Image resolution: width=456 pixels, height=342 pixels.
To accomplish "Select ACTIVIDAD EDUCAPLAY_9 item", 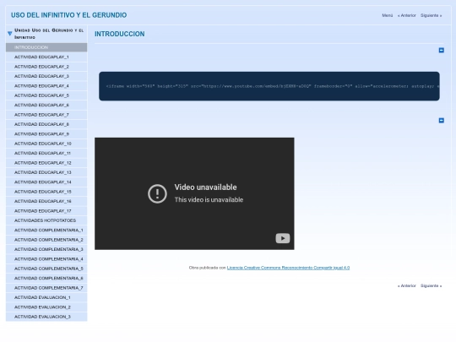I will click(x=46, y=133).
